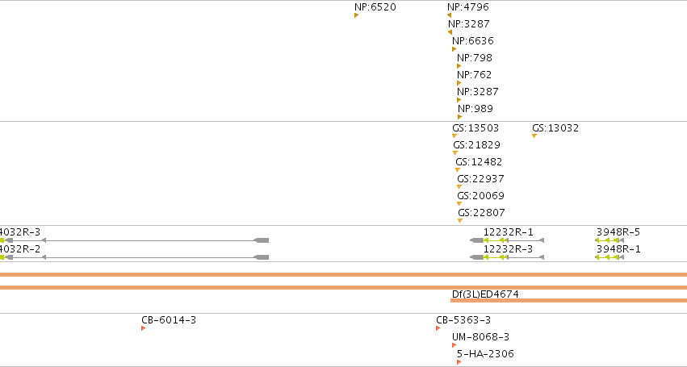Select NP:3287 marker directly above NP:989
The height and width of the screenshot is (367, 687).
click(x=459, y=100)
